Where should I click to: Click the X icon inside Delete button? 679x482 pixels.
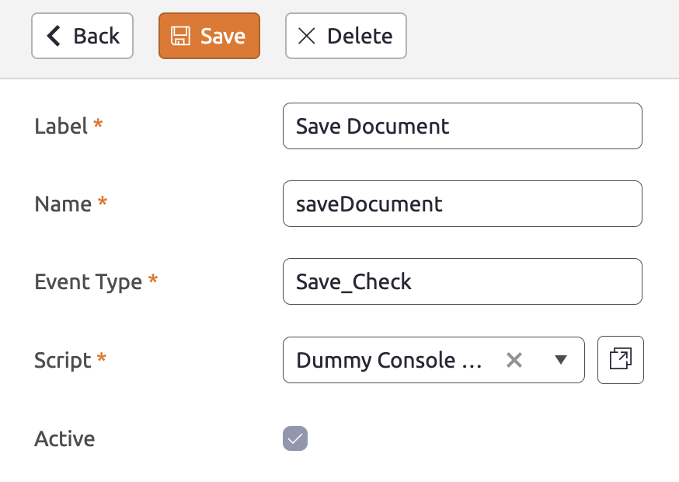(307, 36)
